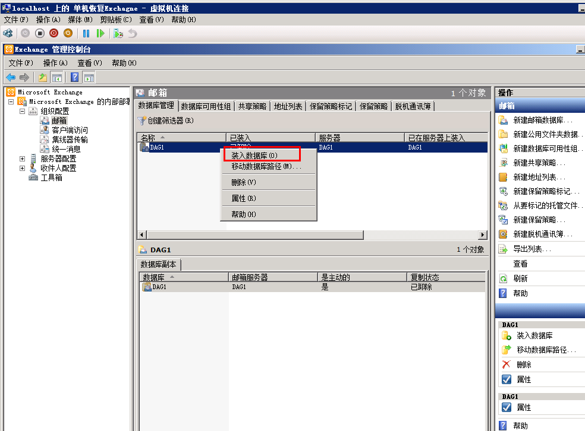Sort by the 名称 column header
This screenshot has width=585, height=431.
[182, 138]
